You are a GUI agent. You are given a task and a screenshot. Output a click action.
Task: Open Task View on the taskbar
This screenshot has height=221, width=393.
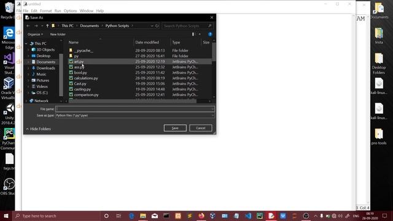(119, 216)
